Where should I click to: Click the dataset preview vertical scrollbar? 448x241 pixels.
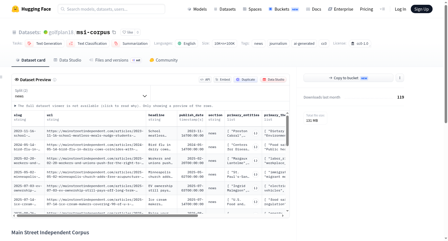(287, 131)
